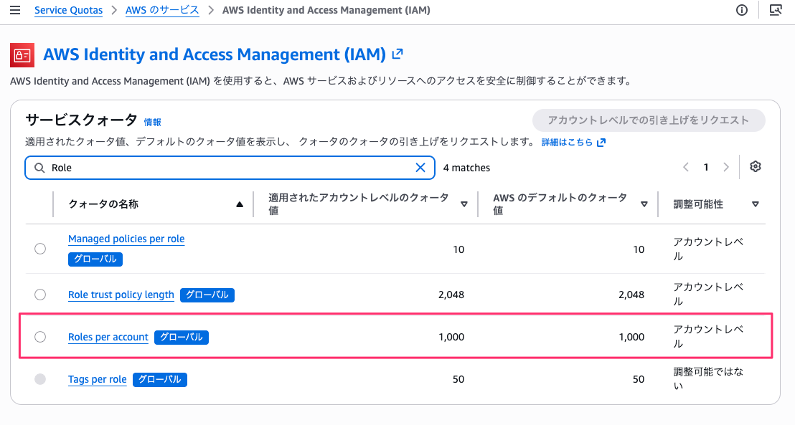
Task: Click 情報 info link beside サービスクォータ
Action: pyautogui.click(x=153, y=122)
